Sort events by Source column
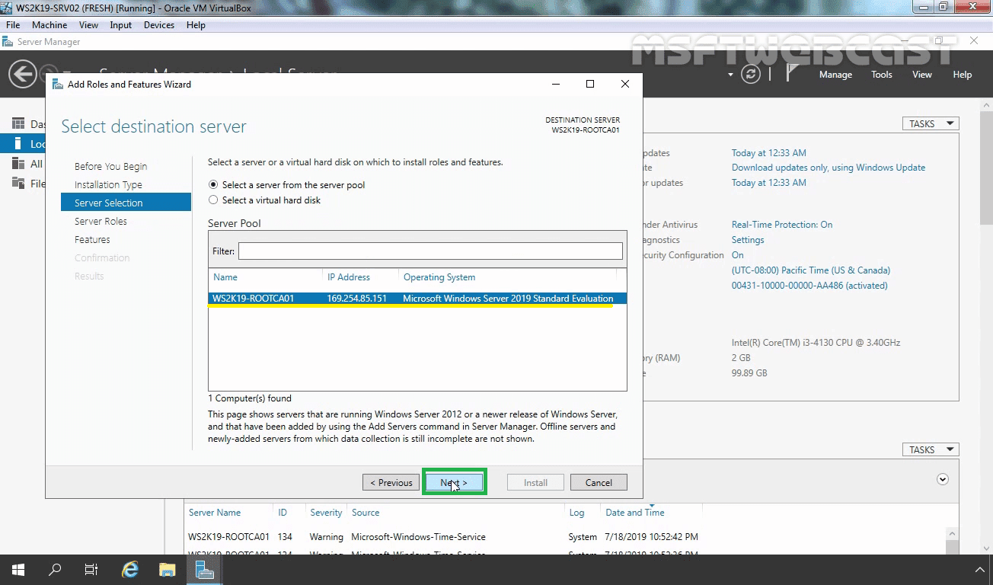The width and height of the screenshot is (993, 585). pyautogui.click(x=366, y=513)
